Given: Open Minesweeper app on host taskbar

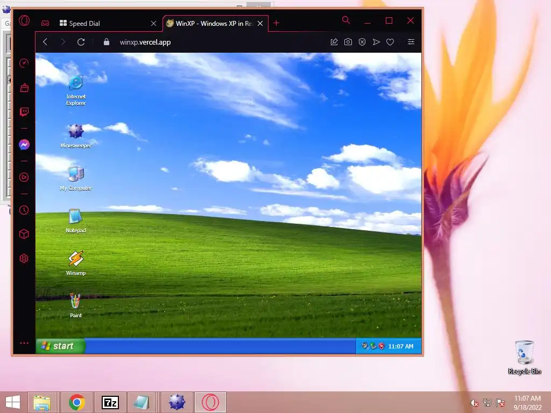Looking at the screenshot, I should point(176,402).
